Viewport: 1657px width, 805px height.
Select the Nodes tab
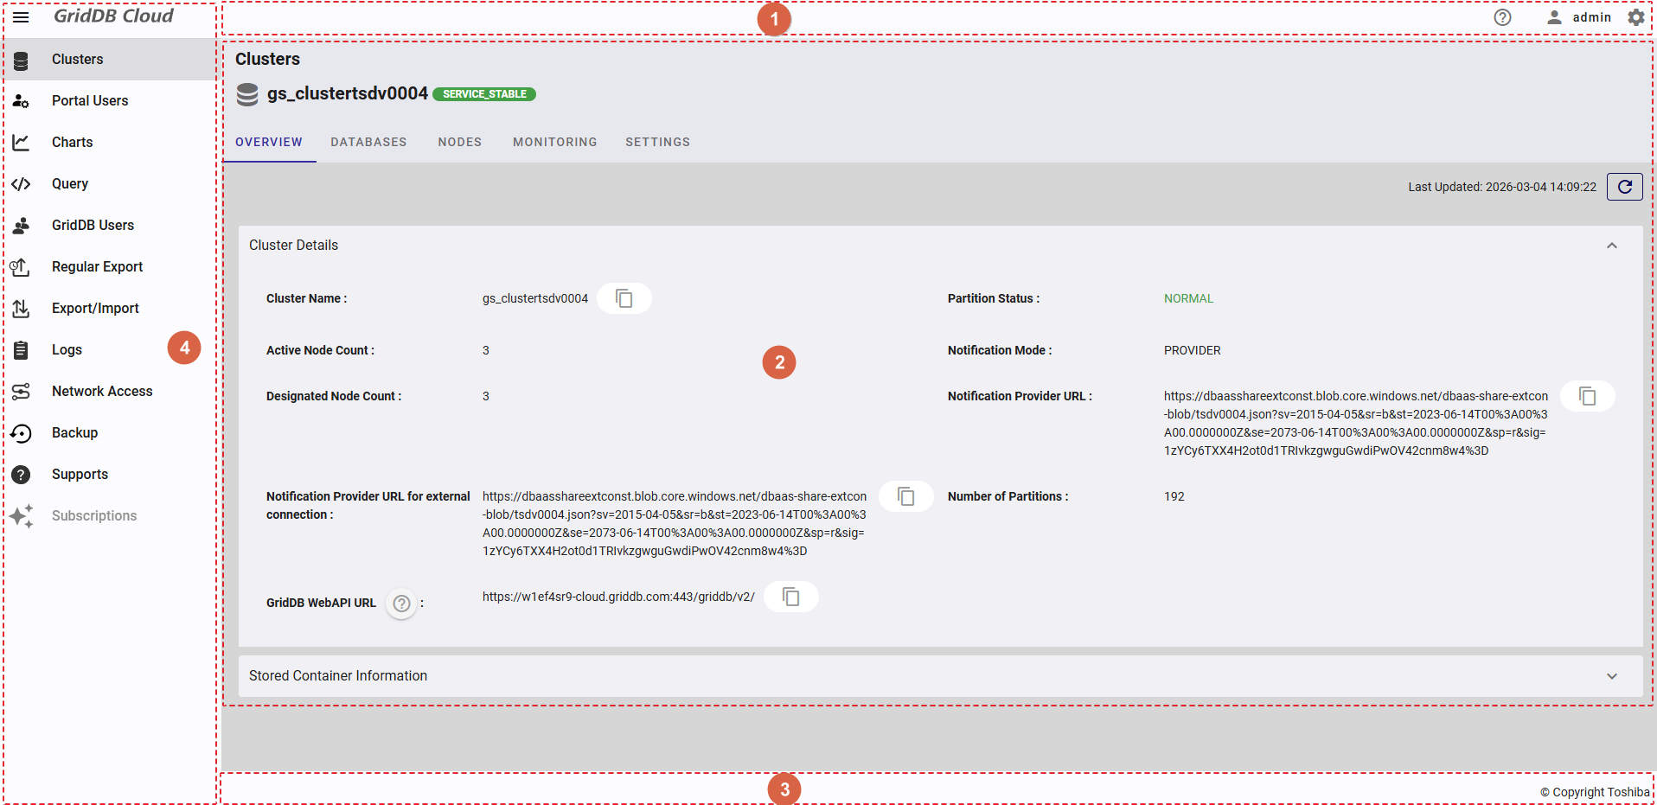(459, 142)
